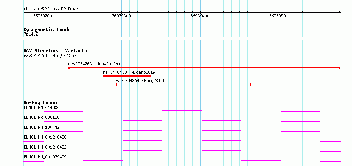Image resolution: width=352 pixels, height=166 pixels.
Task: Open the ELMO1|NR_038120 gene label
Action: click(42, 117)
